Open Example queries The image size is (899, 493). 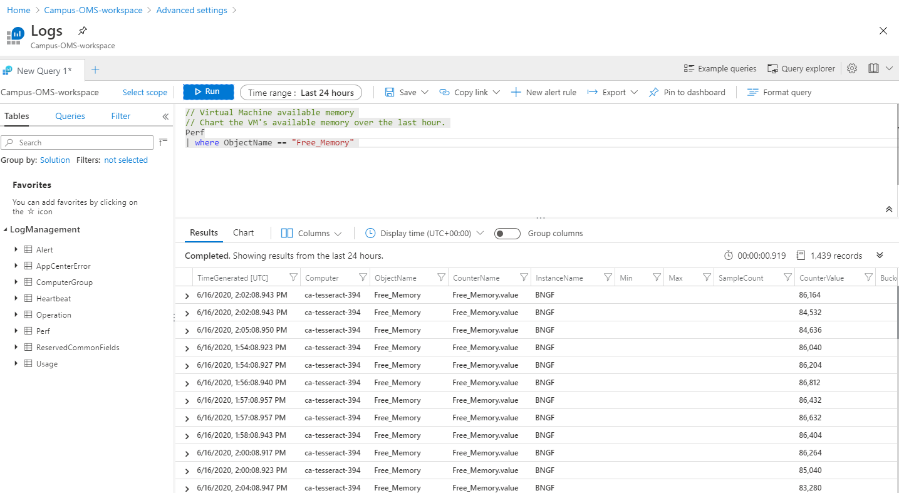[x=720, y=68]
